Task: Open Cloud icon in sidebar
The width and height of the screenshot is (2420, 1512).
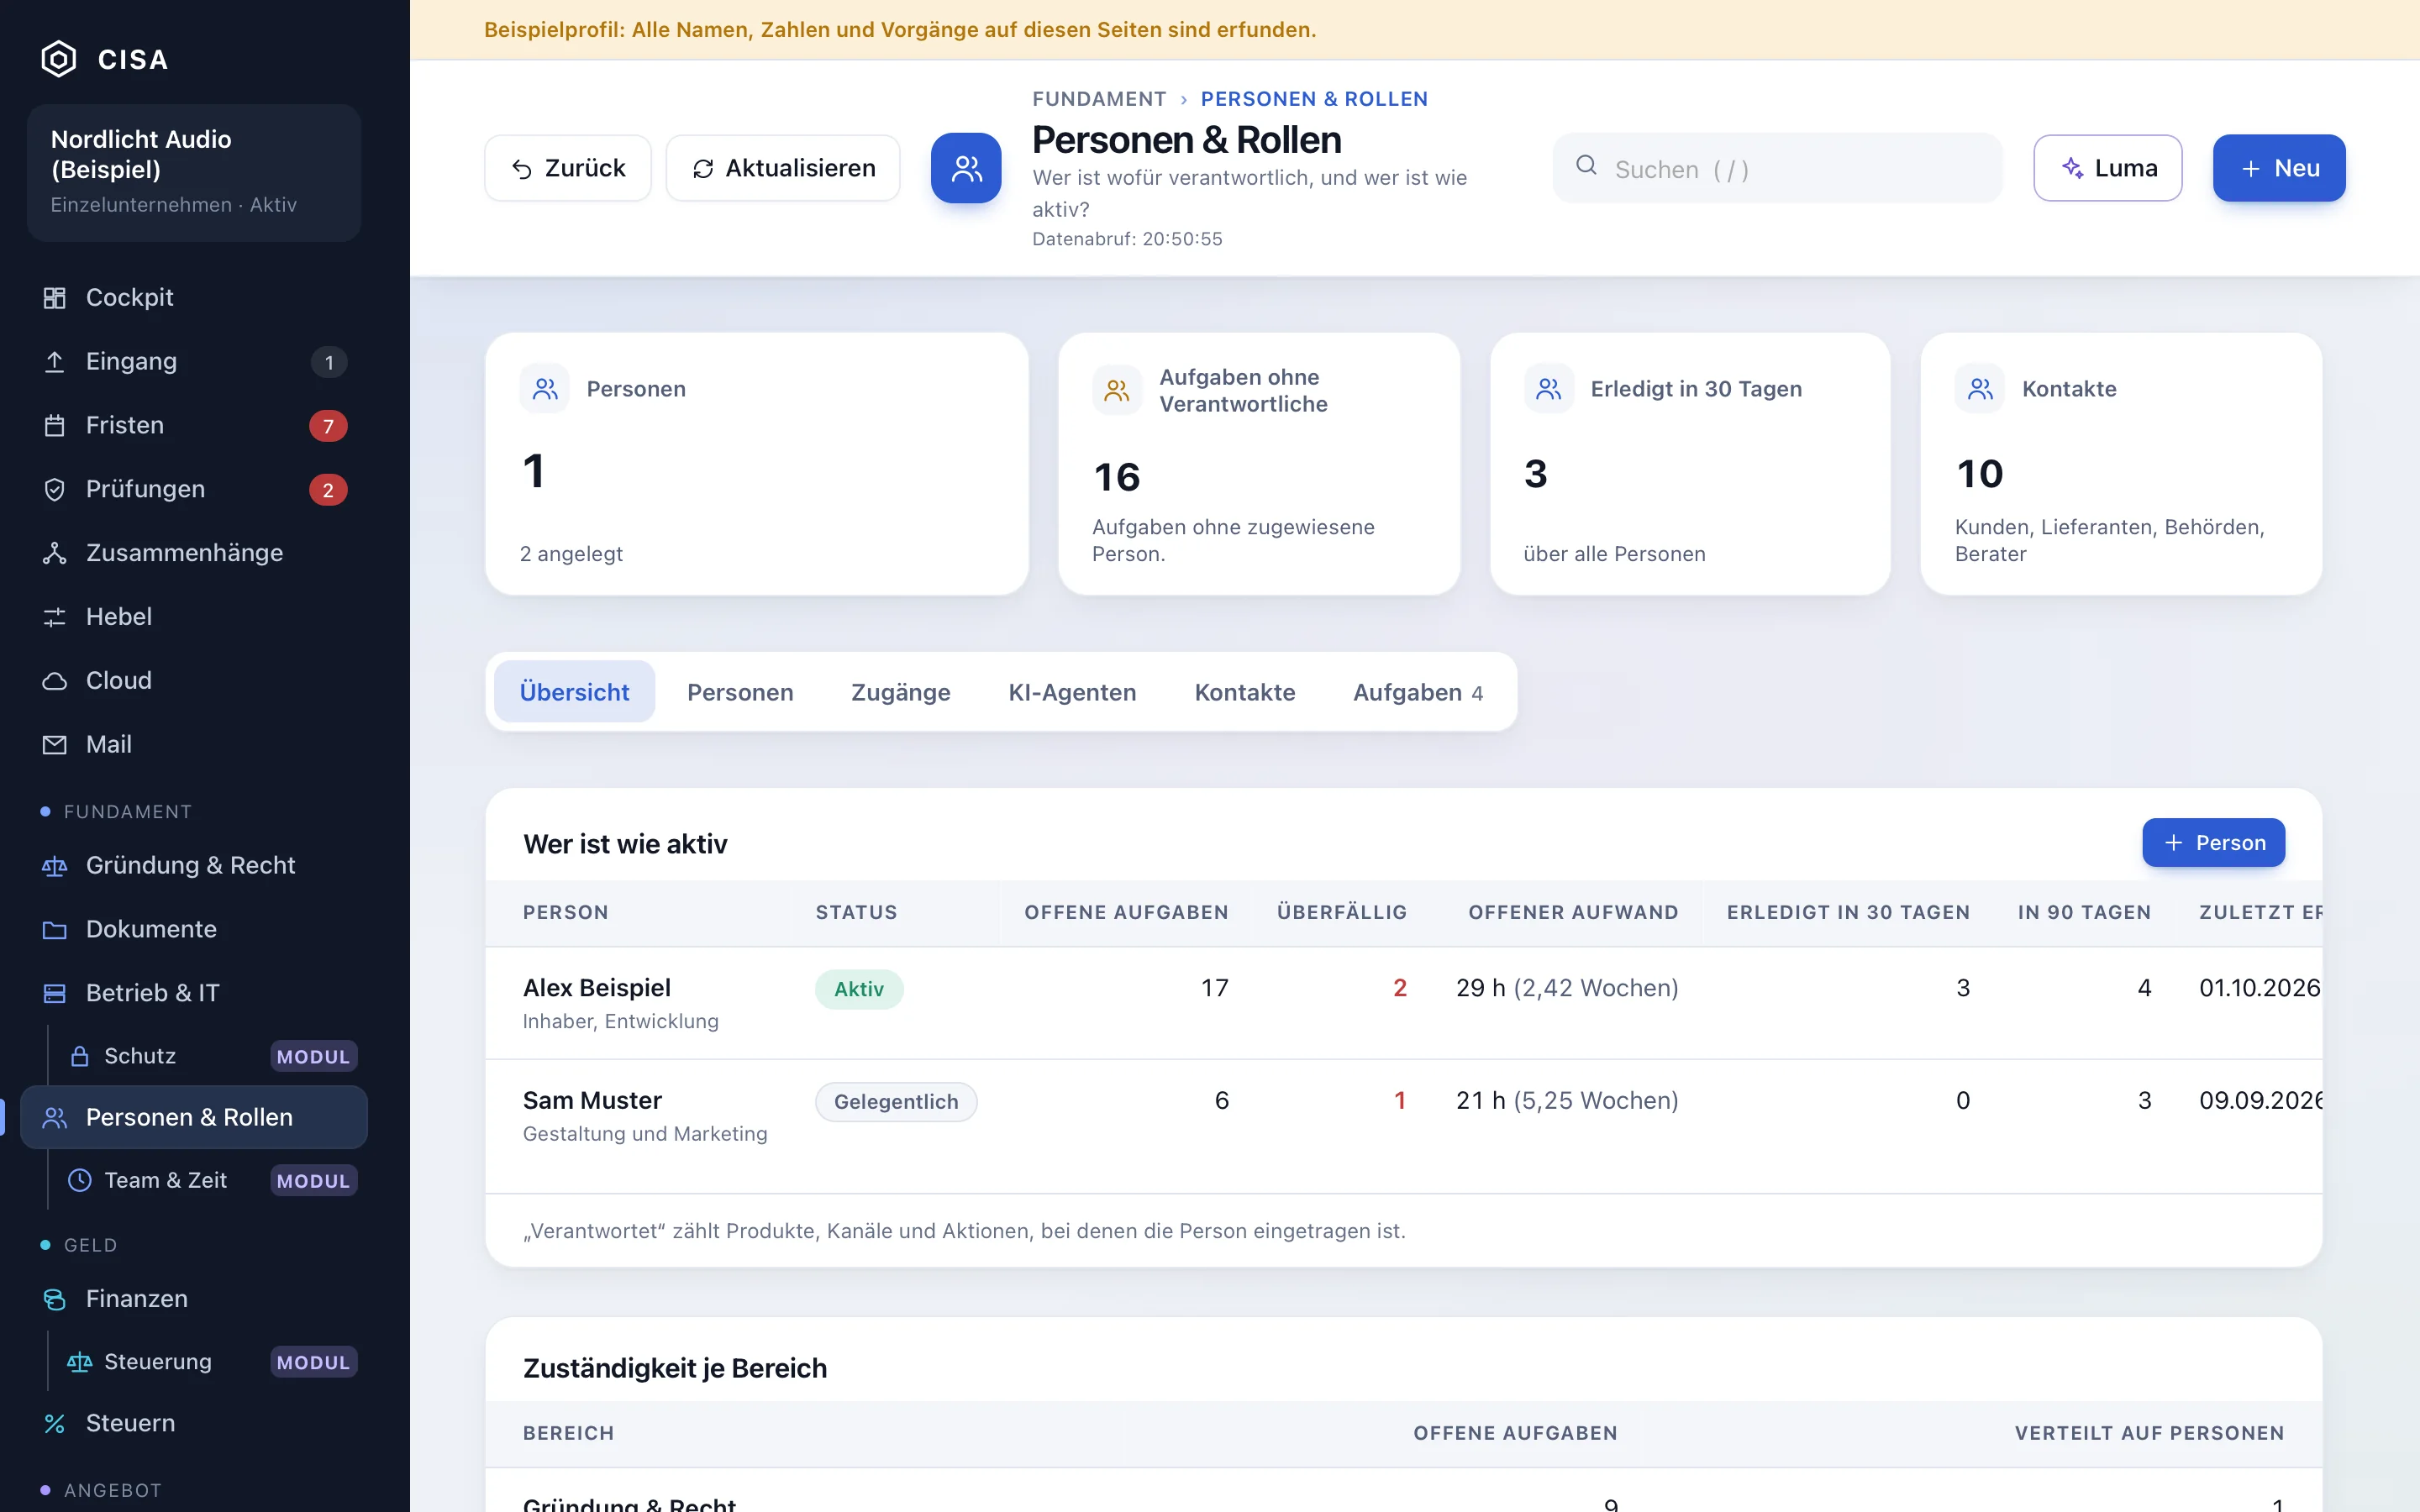Action: coord(55,681)
